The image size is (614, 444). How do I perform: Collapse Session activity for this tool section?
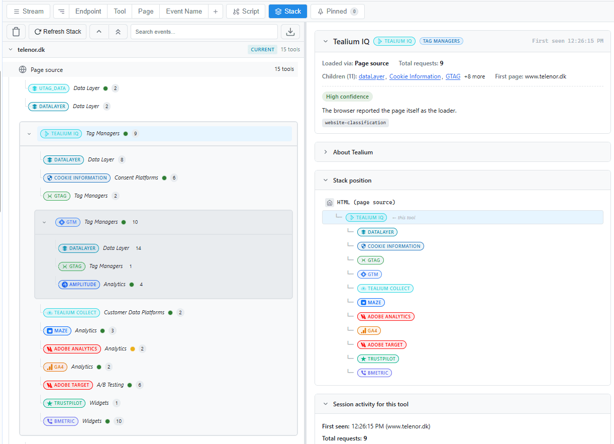tap(326, 404)
